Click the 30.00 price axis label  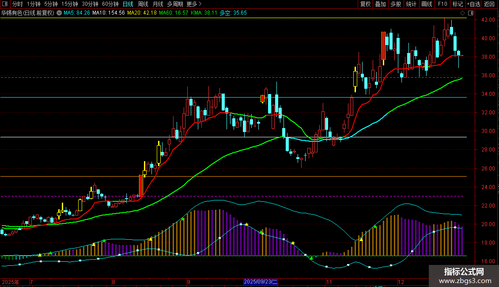click(x=488, y=131)
